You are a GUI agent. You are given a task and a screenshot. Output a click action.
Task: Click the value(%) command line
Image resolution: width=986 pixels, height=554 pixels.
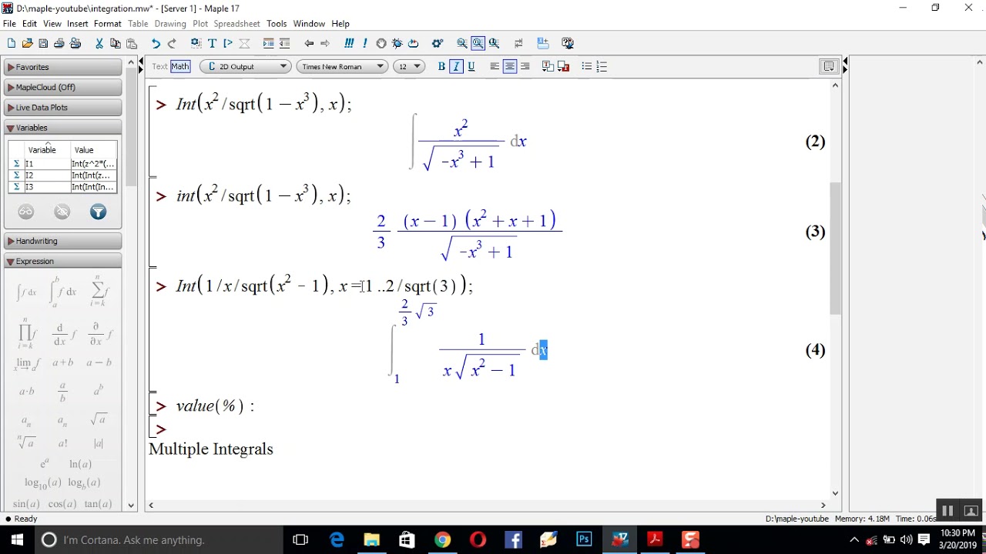215,406
